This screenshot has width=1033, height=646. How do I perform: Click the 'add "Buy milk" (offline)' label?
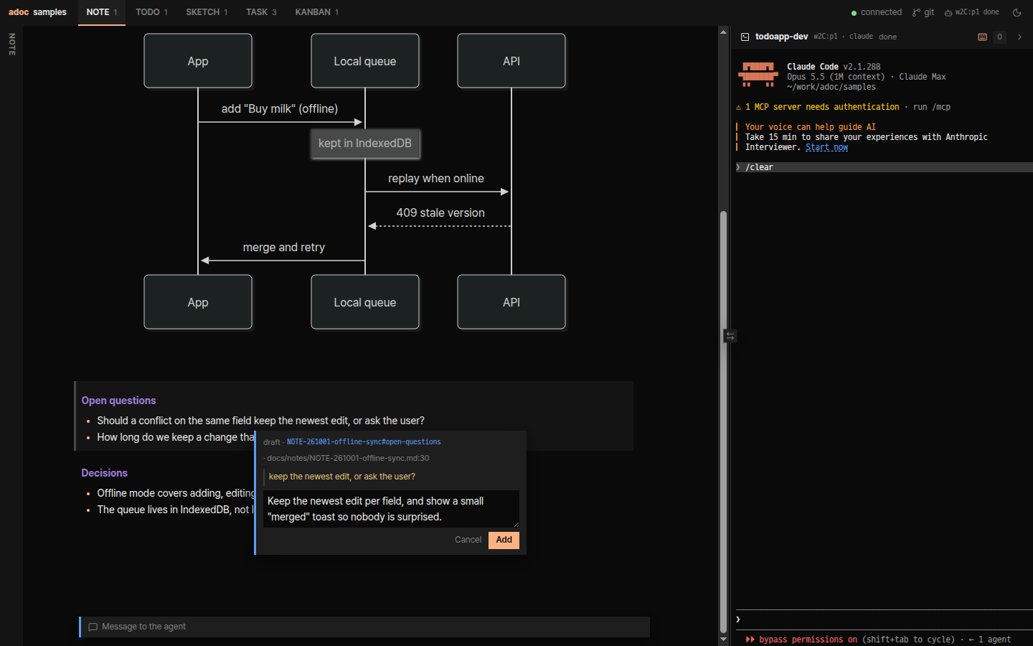[x=280, y=109]
